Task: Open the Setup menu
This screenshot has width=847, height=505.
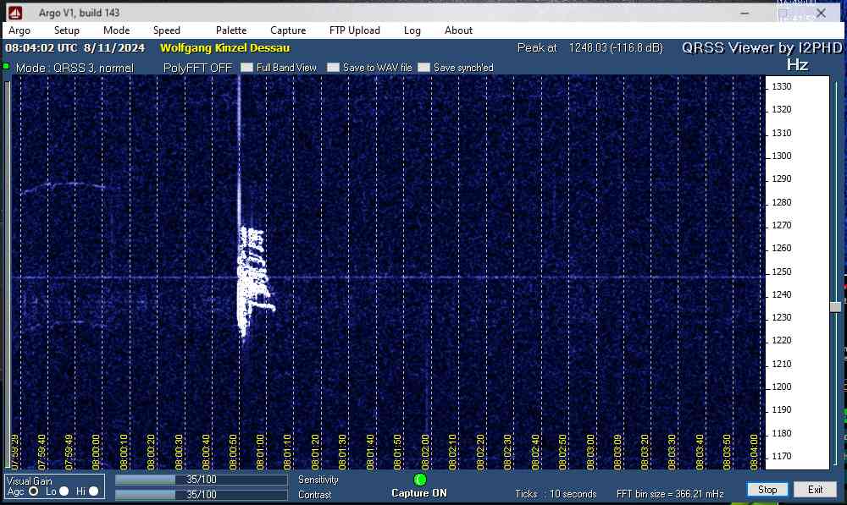Action: [66, 30]
